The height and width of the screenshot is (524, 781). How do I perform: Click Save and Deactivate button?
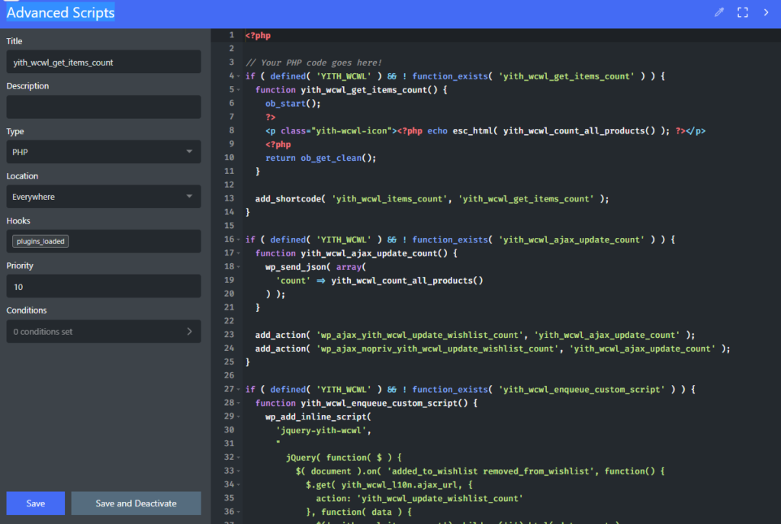pos(136,503)
